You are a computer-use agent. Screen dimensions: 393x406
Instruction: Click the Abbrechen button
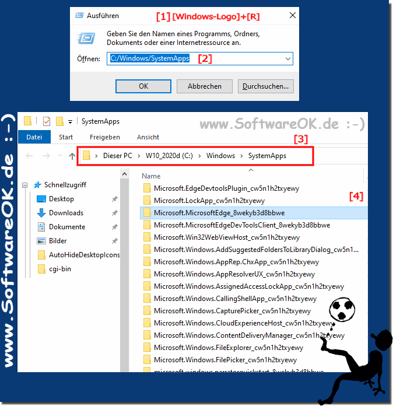click(x=205, y=86)
